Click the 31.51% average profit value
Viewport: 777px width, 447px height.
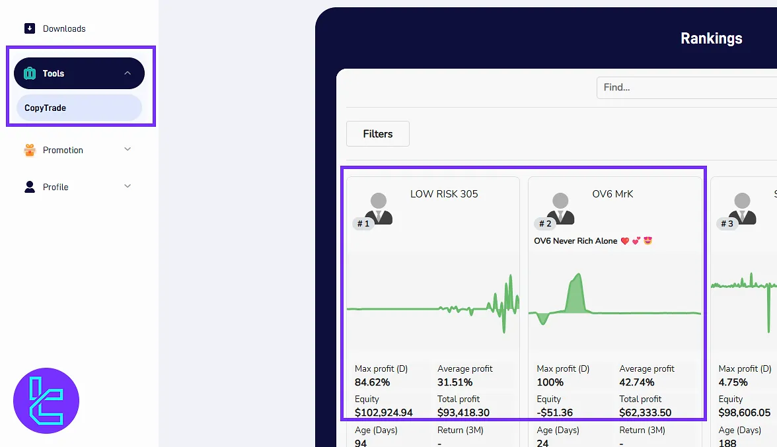(455, 382)
